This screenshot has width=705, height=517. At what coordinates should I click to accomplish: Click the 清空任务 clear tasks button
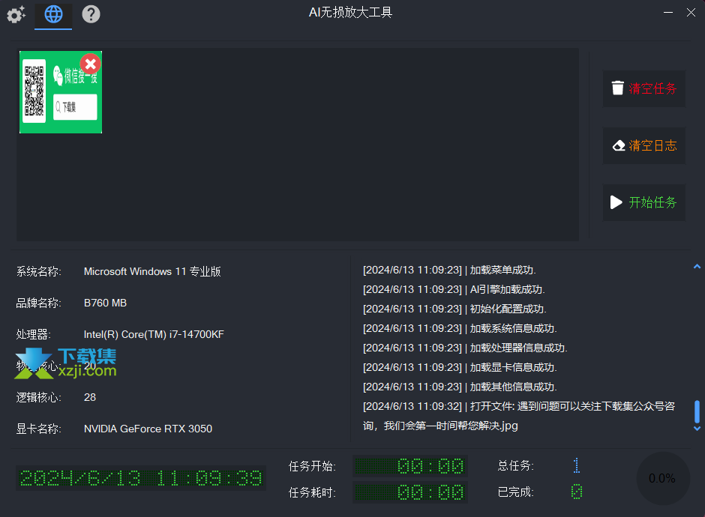coord(643,88)
